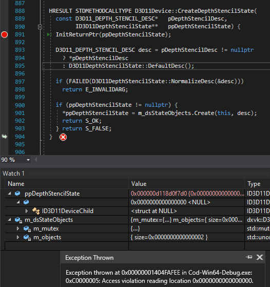This screenshot has height=287, width=270.
Task: Click the red exception error icon on line 904
Action: 63,137
